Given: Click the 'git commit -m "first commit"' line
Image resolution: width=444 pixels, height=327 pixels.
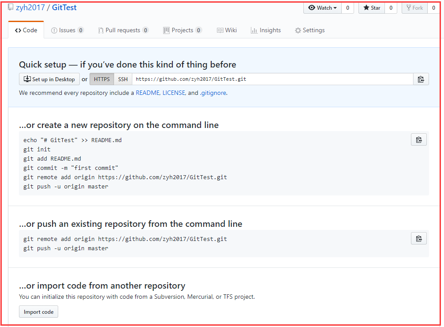Looking at the screenshot, I should [71, 168].
